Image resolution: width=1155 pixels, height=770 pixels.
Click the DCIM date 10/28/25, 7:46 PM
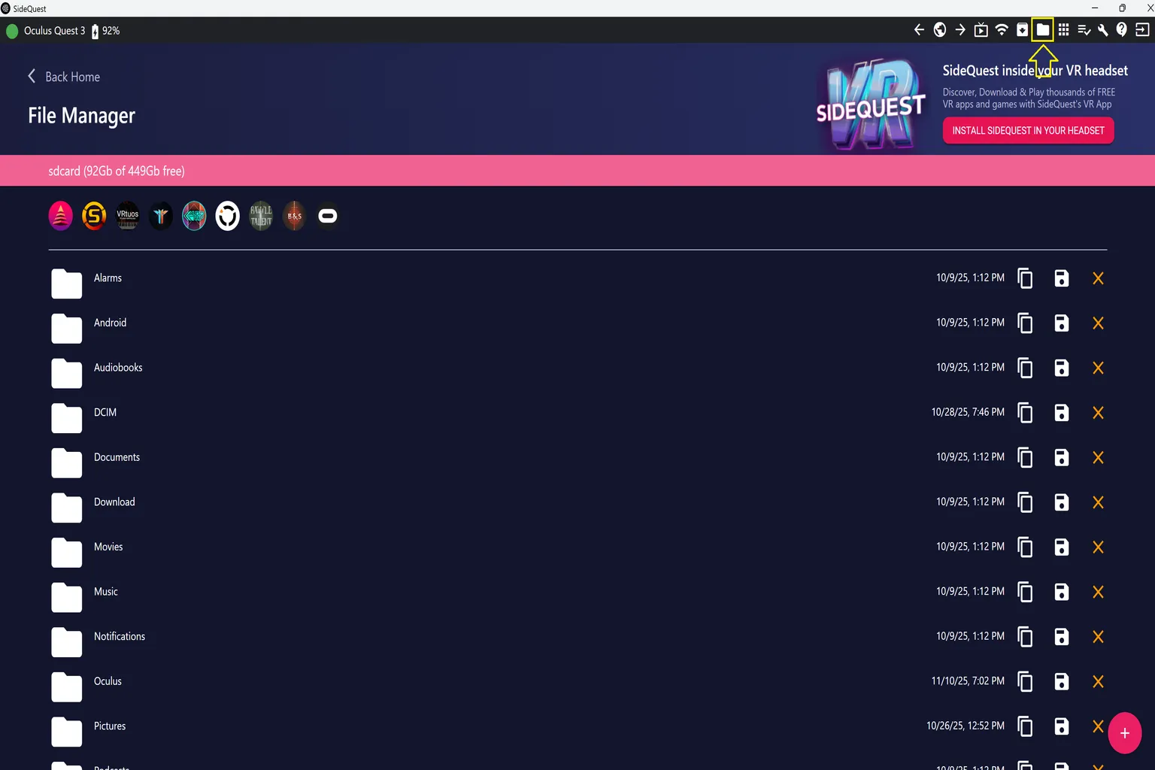click(x=968, y=412)
